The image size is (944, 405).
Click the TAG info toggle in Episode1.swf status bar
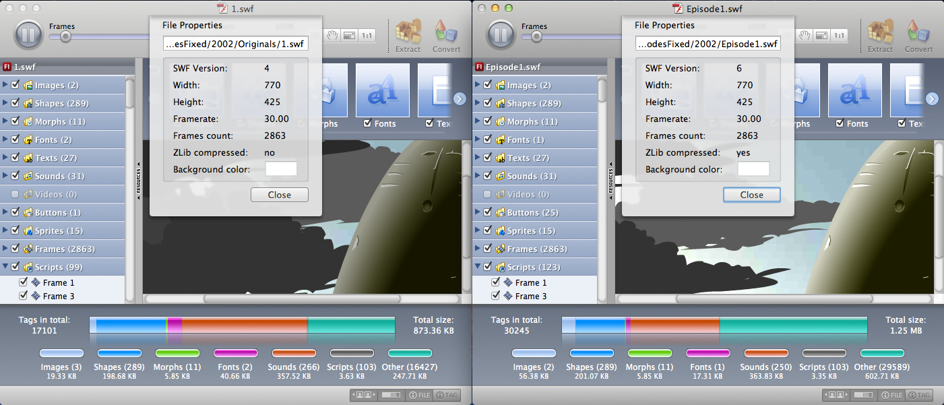coord(920,396)
